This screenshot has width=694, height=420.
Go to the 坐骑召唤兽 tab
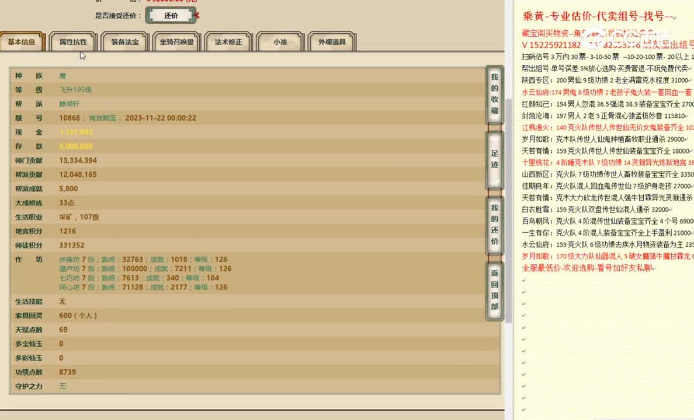[x=176, y=42]
